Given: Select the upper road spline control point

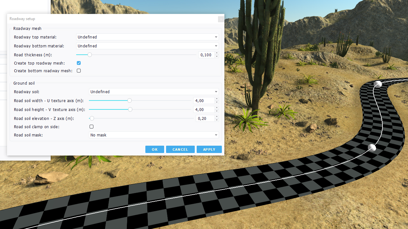Looking at the screenshot, I should (378, 84).
